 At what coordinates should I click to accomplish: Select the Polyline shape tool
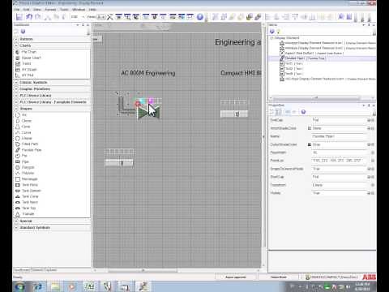[x=28, y=173]
